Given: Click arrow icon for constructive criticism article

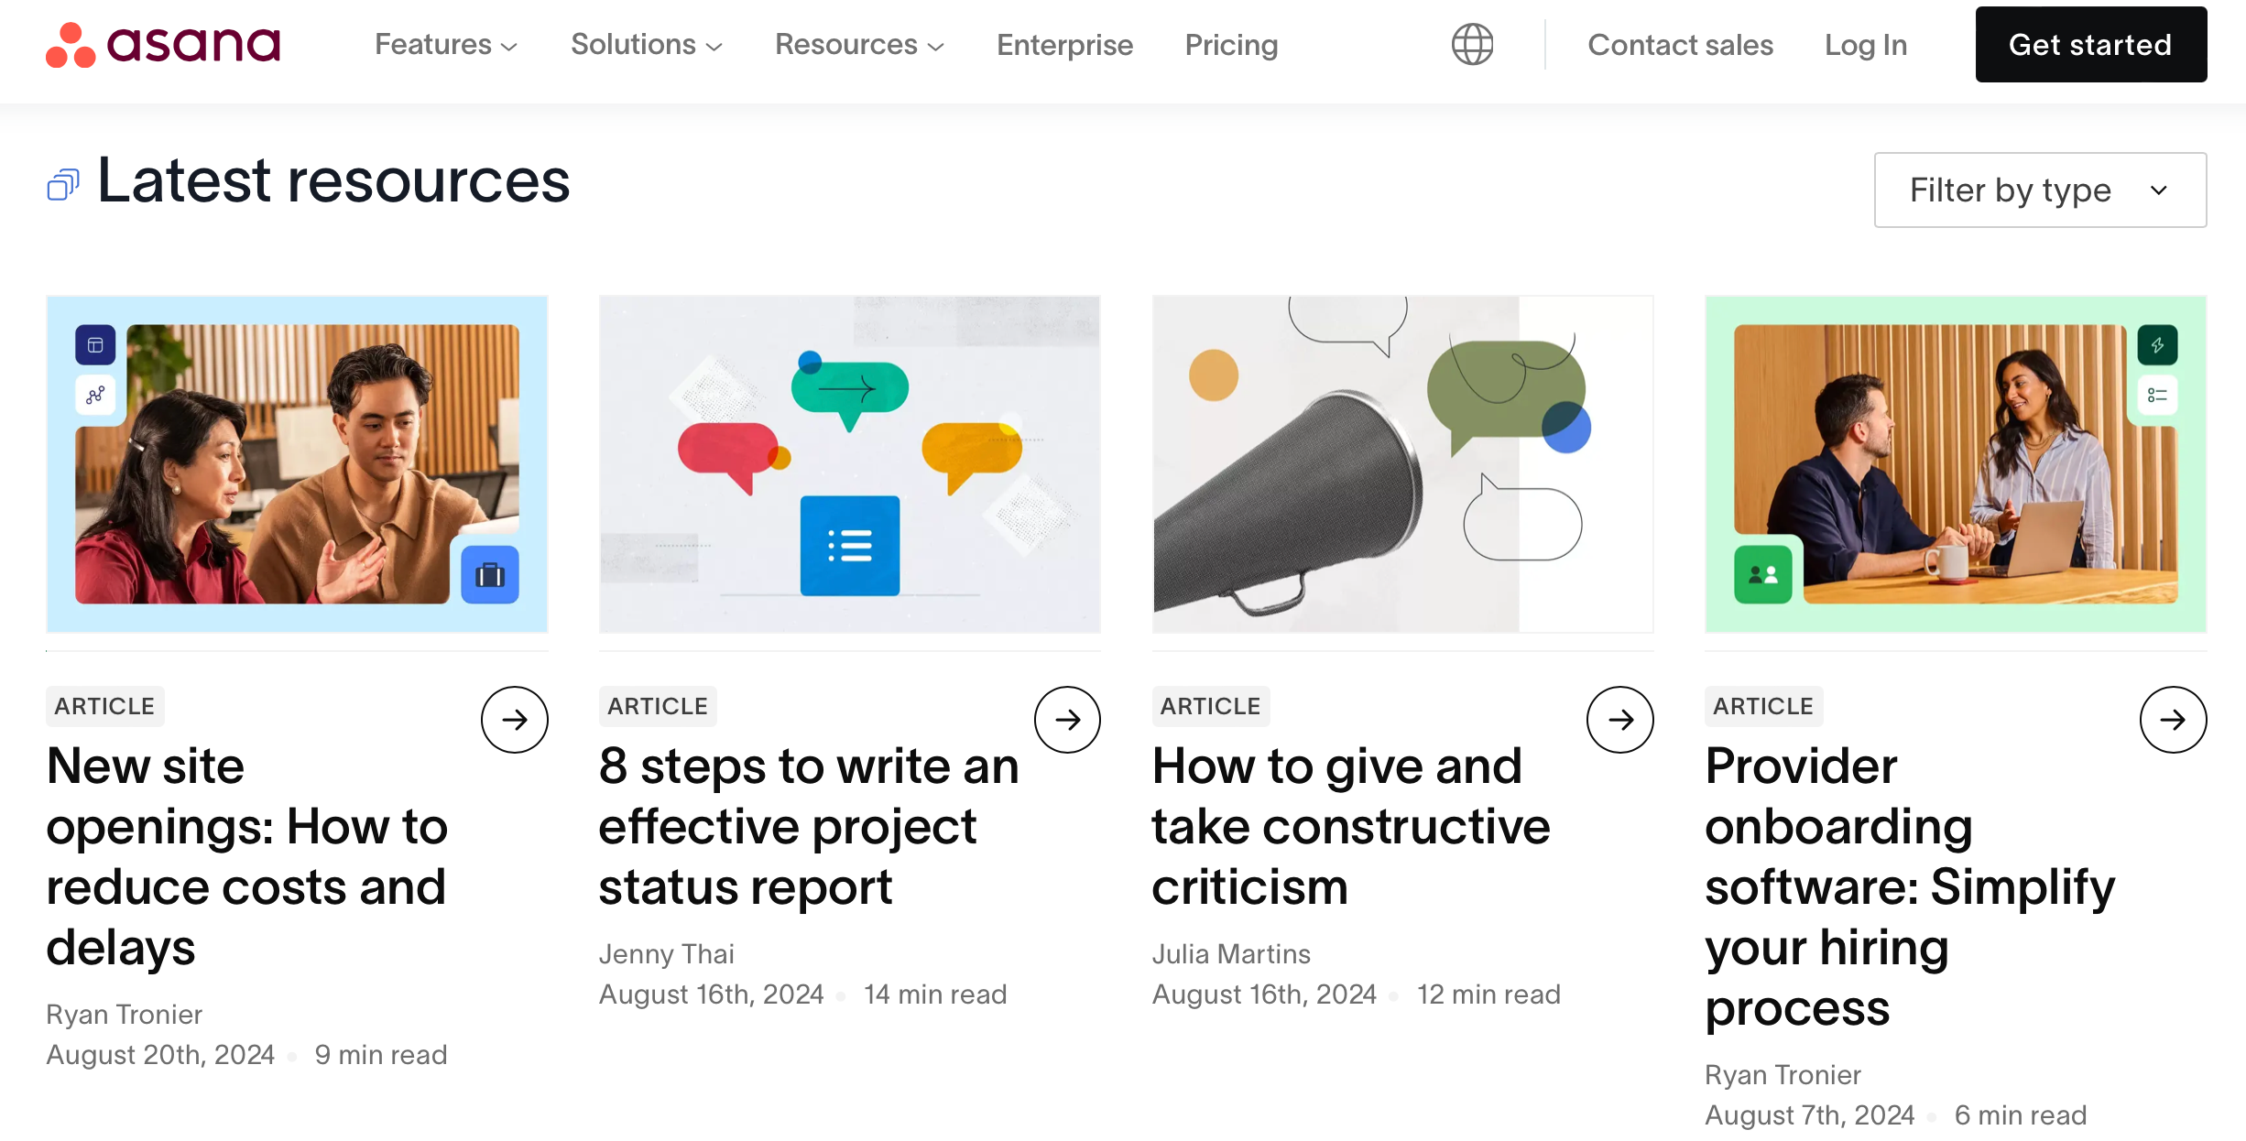Looking at the screenshot, I should tap(1619, 720).
